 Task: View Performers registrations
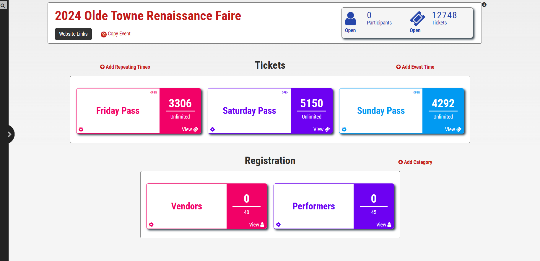click(383, 224)
